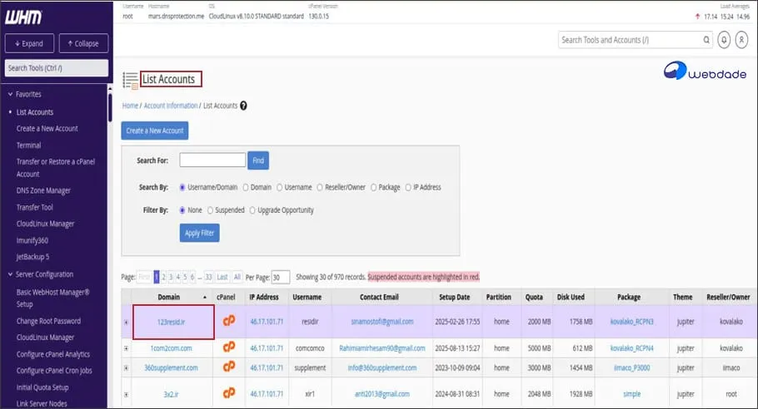Select Domain search option

246,187
